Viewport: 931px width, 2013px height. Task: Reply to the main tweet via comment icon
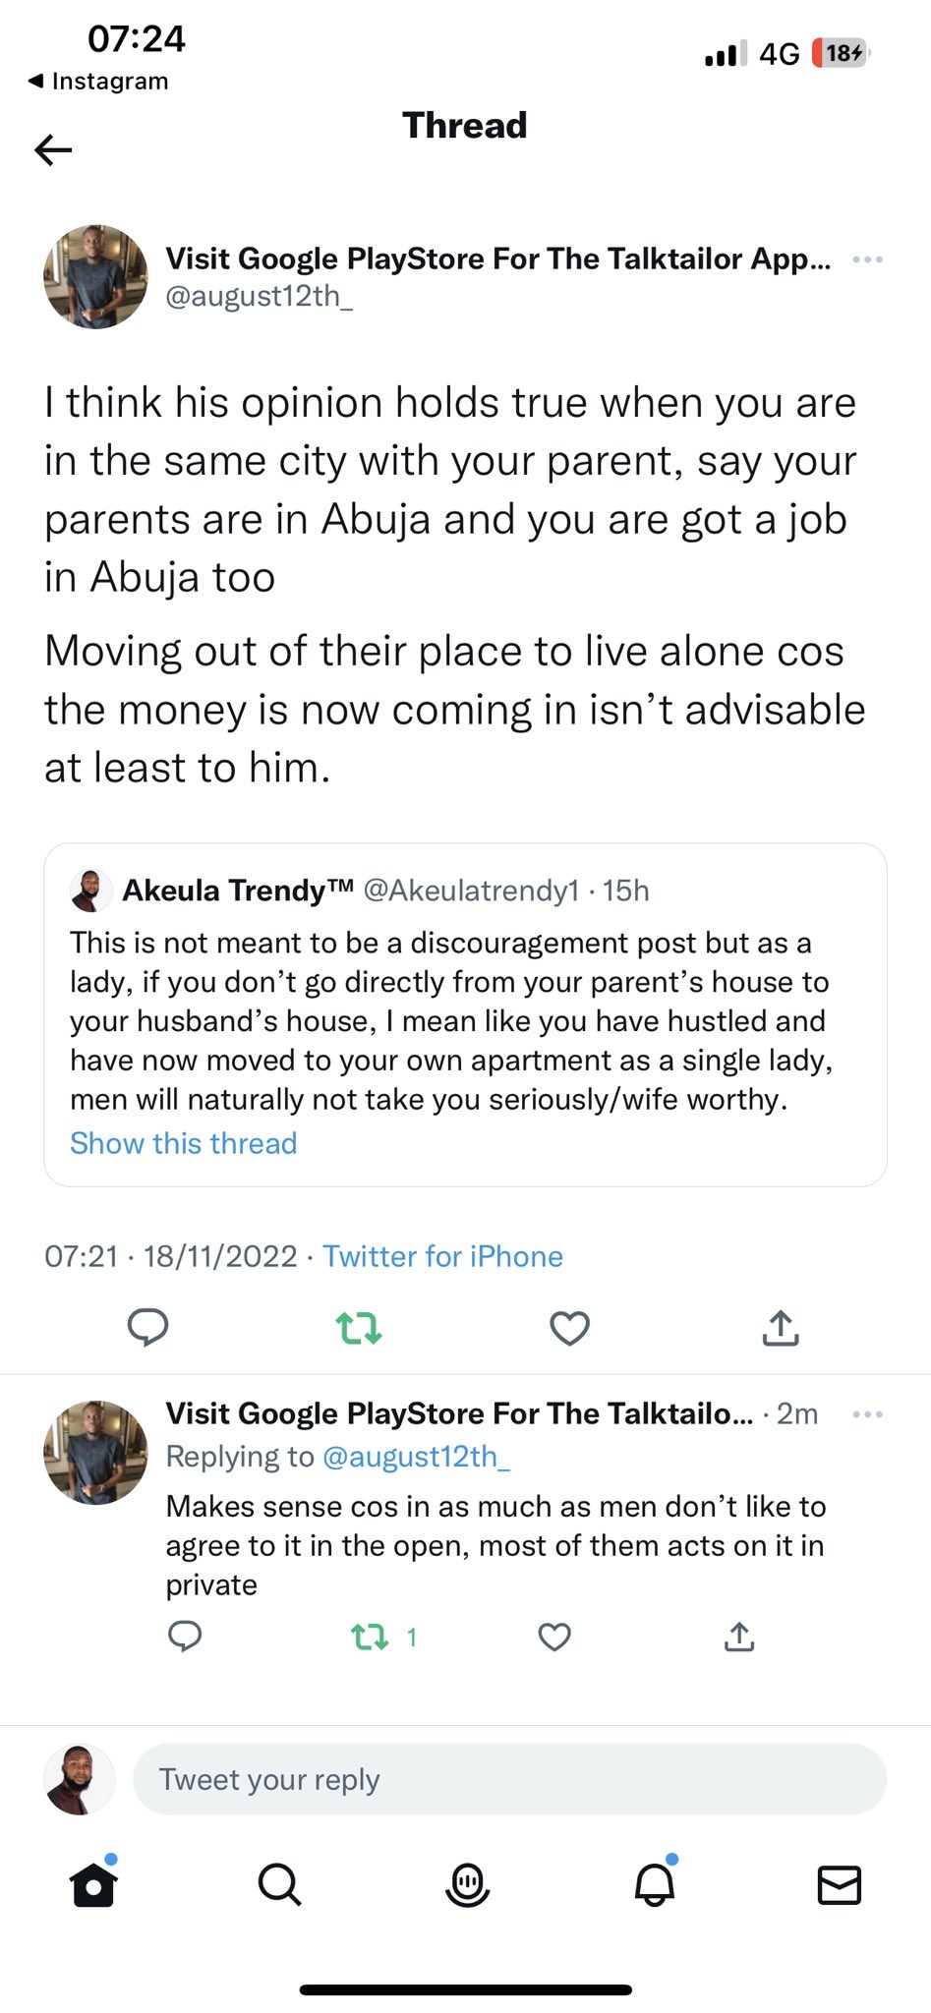pyautogui.click(x=148, y=1327)
